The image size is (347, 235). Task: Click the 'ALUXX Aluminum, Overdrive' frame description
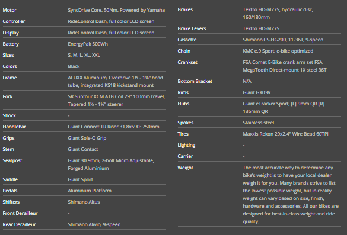(x=115, y=82)
